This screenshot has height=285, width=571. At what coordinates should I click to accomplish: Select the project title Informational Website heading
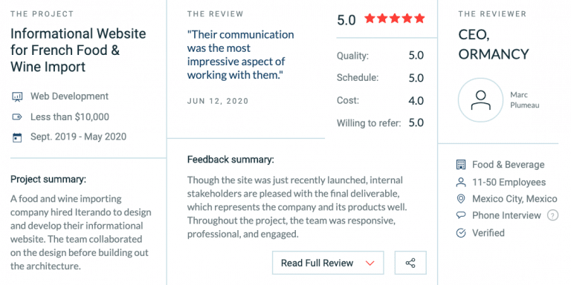pos(78,50)
